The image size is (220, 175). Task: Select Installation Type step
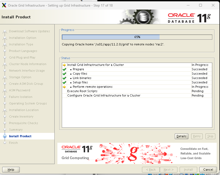21,44
